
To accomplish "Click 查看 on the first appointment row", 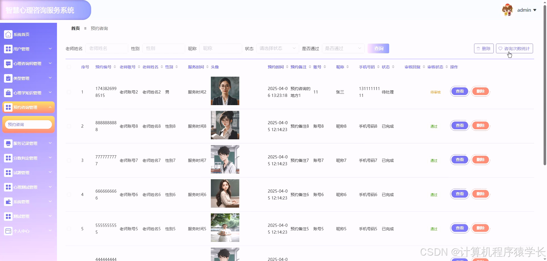I will coord(459,91).
